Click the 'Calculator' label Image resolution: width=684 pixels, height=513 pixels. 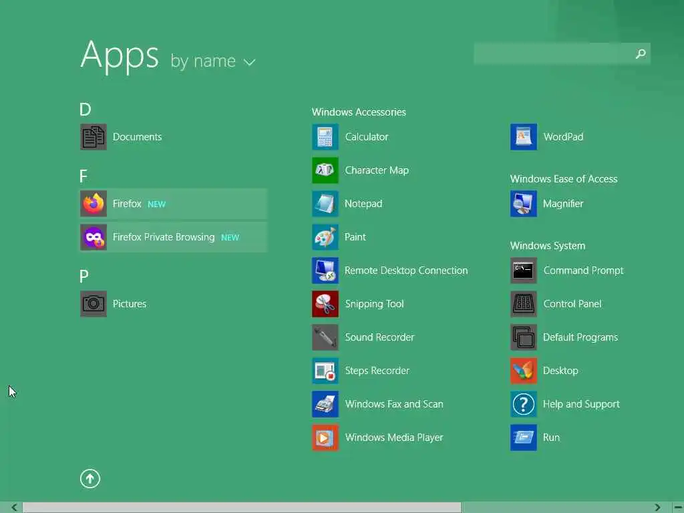[367, 137]
